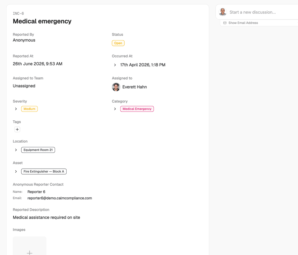The width and height of the screenshot is (298, 255).
Task: Click the Unassigned team value
Action: point(24,86)
